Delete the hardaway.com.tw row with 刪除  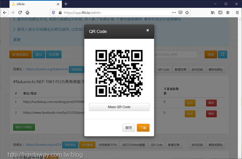(x=211, y=103)
